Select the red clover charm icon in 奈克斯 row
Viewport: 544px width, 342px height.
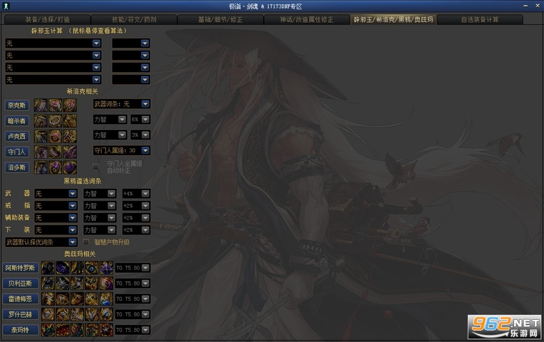pos(70,105)
